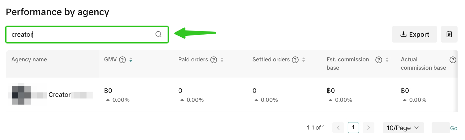Open the 10/Page size dropdown
Viewport: 465px width, 140px height.
pos(403,128)
